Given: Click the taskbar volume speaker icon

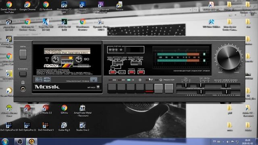Looking at the screenshot, I should 228,141.
